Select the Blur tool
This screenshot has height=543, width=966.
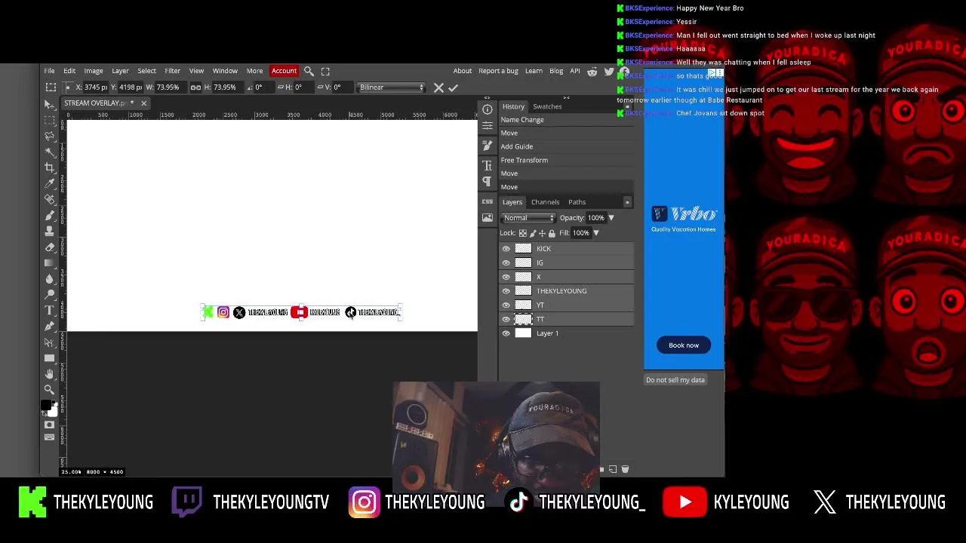(x=49, y=278)
